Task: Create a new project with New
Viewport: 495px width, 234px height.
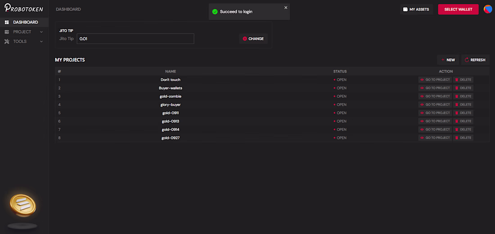Action: 448,60
